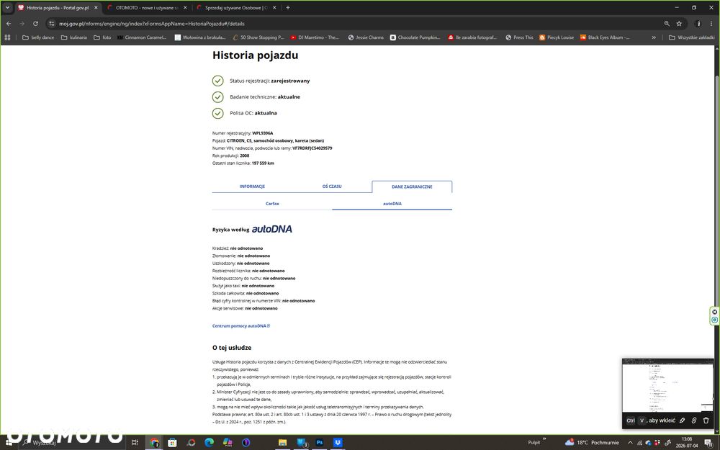The width and height of the screenshot is (720, 450).
Task: Open the autoDNA sub-tab
Action: click(392, 204)
